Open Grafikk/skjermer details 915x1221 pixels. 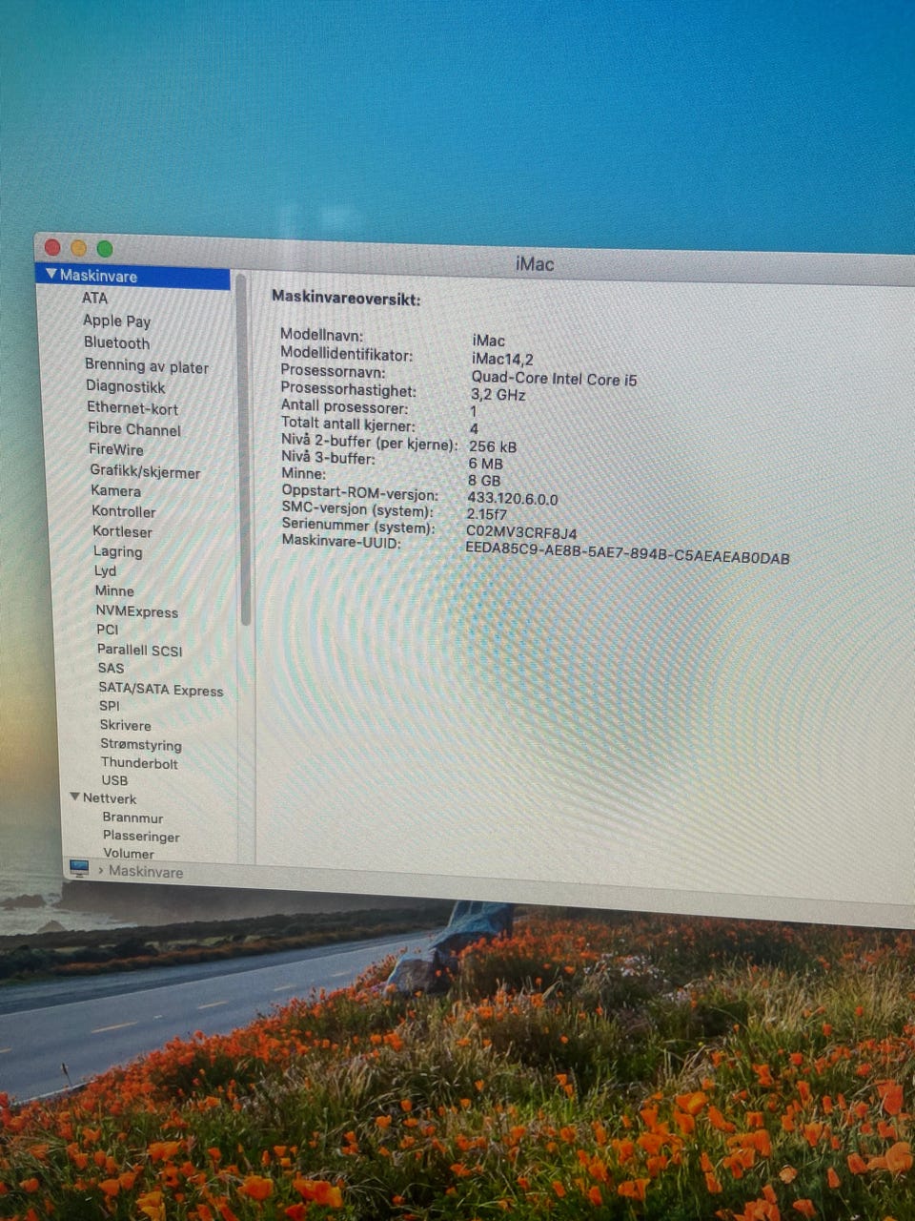point(145,470)
